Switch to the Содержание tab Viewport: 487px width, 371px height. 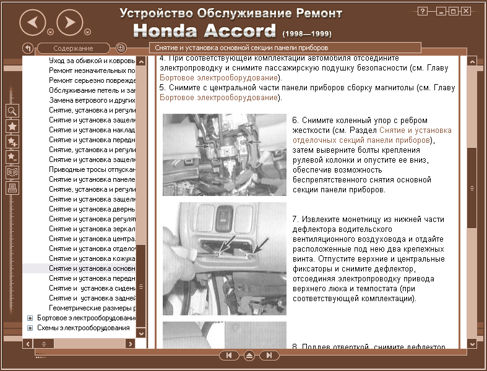(73, 48)
